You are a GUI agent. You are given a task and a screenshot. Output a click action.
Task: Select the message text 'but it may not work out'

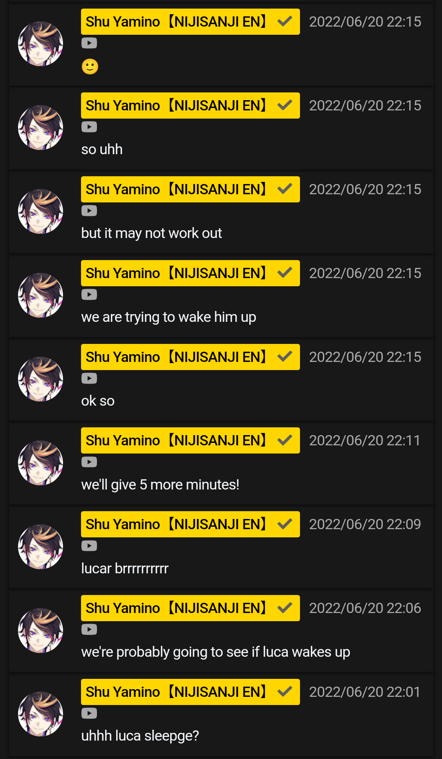tap(151, 233)
